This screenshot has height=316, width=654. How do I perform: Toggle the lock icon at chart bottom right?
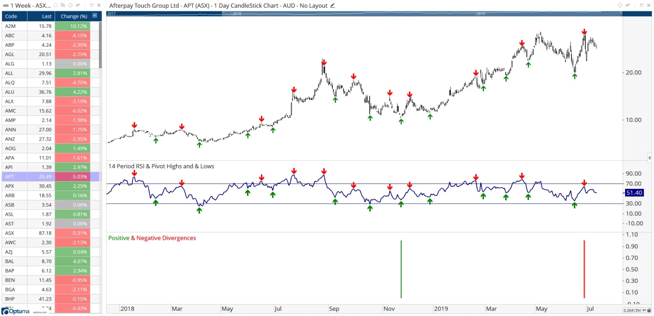point(649,311)
